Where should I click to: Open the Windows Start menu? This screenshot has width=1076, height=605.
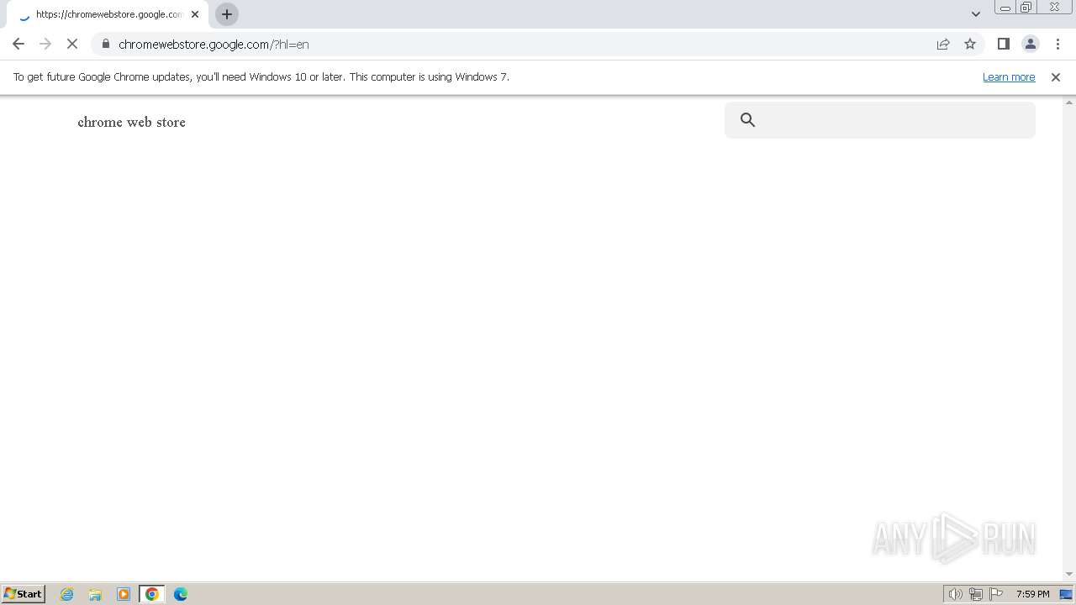click(x=24, y=593)
